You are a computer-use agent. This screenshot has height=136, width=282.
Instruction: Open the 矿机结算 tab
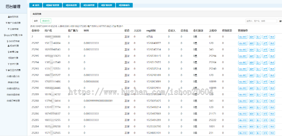point(107,5)
